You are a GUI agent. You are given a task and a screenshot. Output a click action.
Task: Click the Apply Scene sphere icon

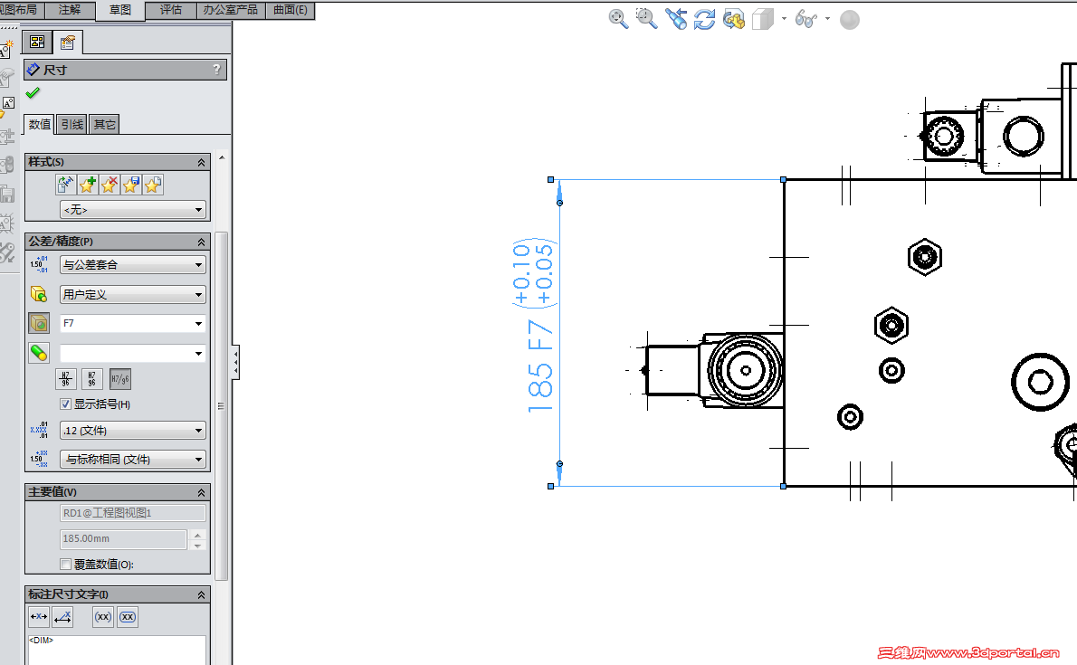850,19
